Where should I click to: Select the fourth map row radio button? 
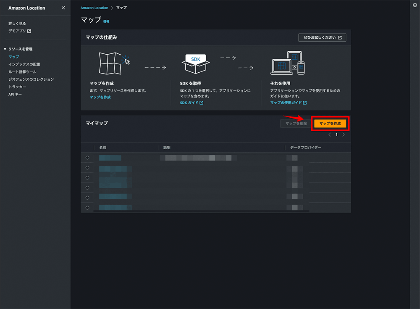click(87, 188)
